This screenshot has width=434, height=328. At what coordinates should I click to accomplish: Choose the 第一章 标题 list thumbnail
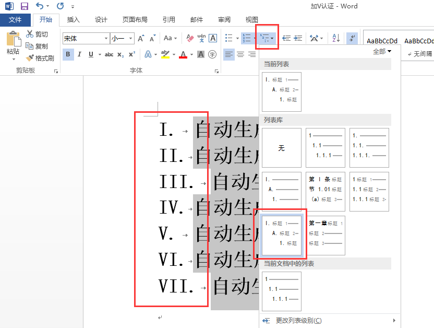(325, 236)
